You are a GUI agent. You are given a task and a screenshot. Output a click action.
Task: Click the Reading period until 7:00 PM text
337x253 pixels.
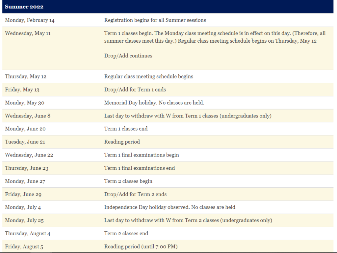tap(141, 246)
